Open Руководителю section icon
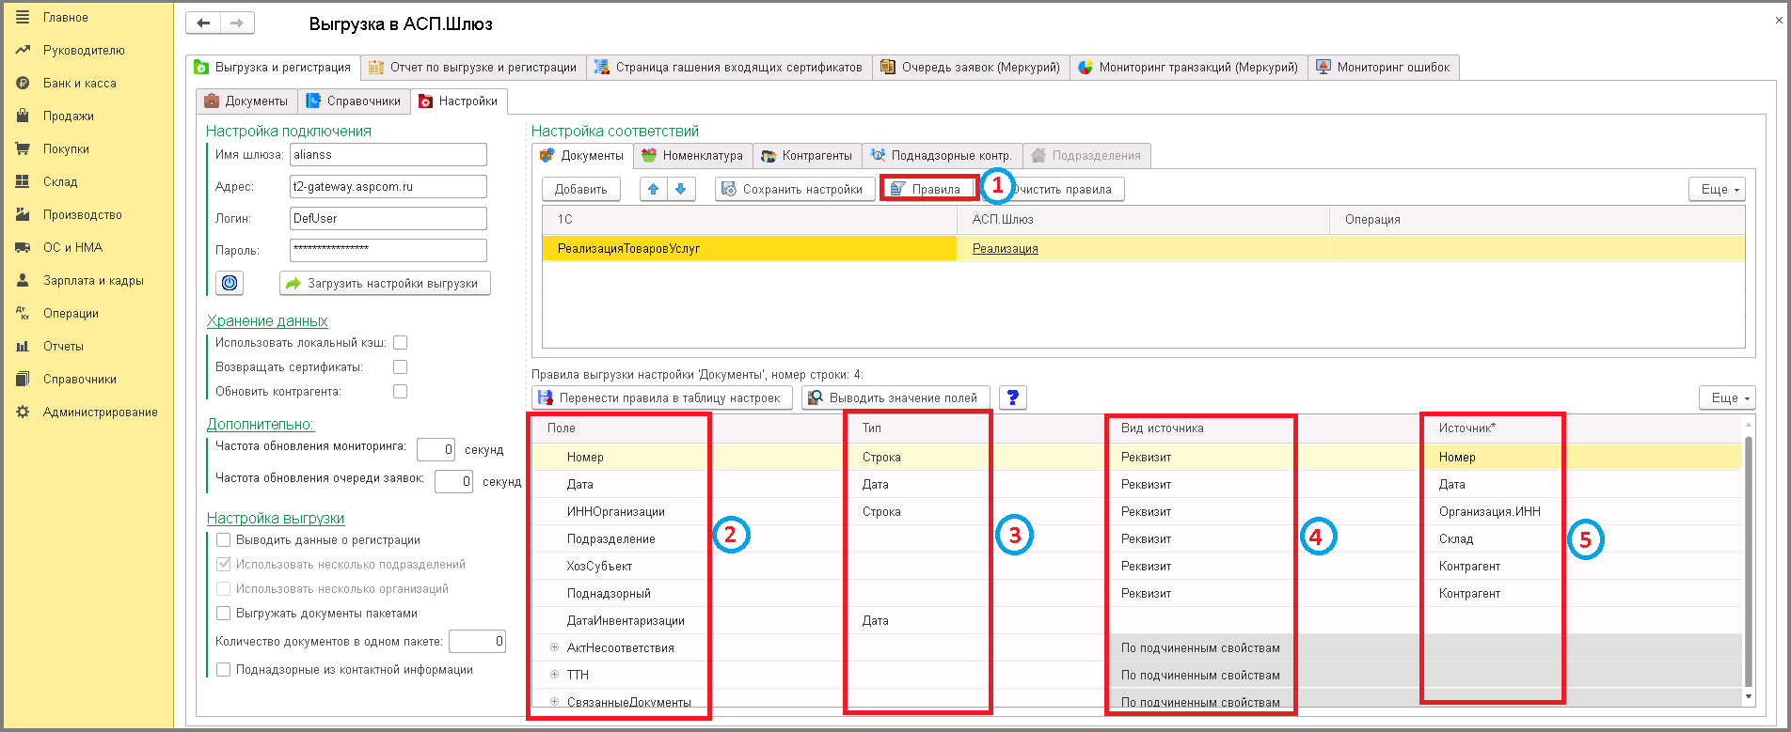This screenshot has width=1791, height=732. (23, 50)
